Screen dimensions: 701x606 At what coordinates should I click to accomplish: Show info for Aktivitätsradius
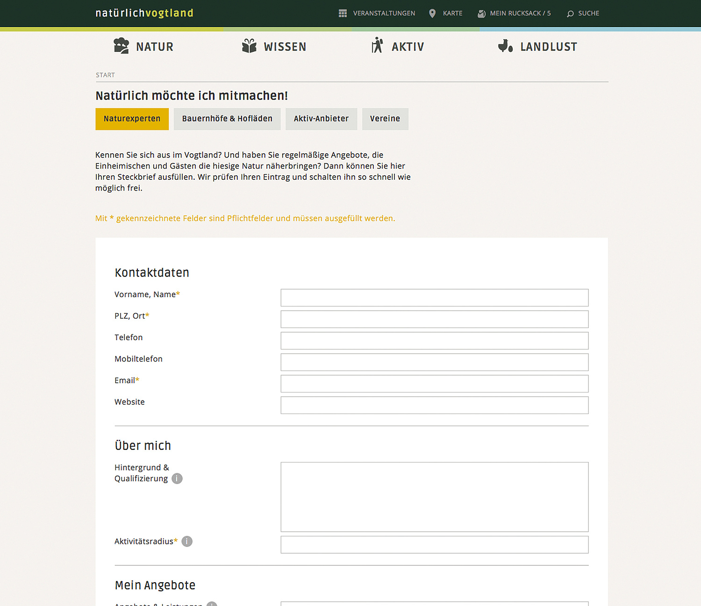187,541
